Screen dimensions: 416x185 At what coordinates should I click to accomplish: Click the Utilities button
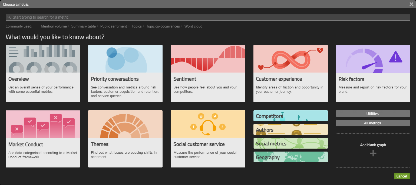pyautogui.click(x=373, y=114)
